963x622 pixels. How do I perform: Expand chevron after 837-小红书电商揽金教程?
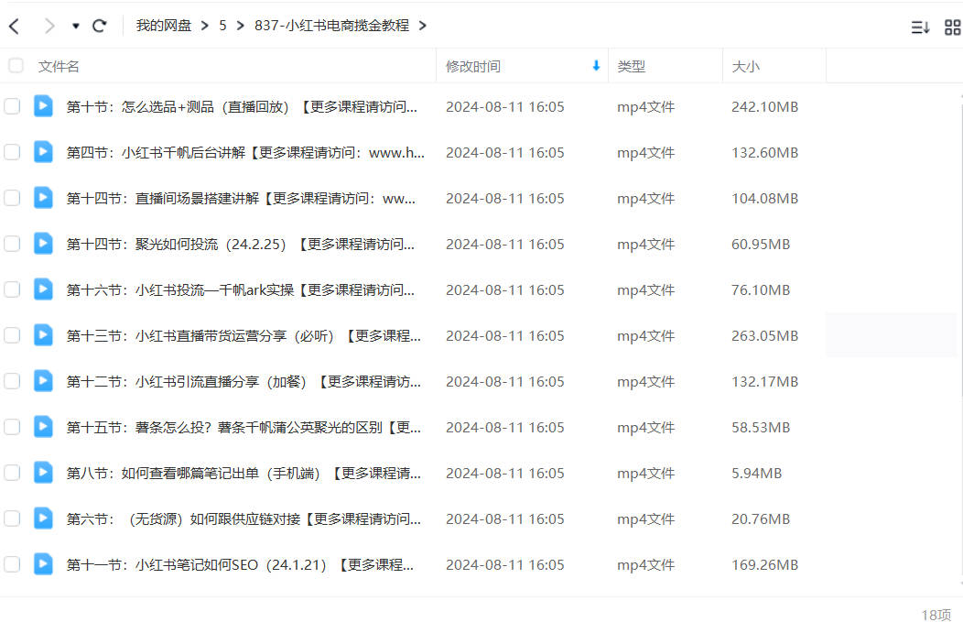tap(423, 26)
